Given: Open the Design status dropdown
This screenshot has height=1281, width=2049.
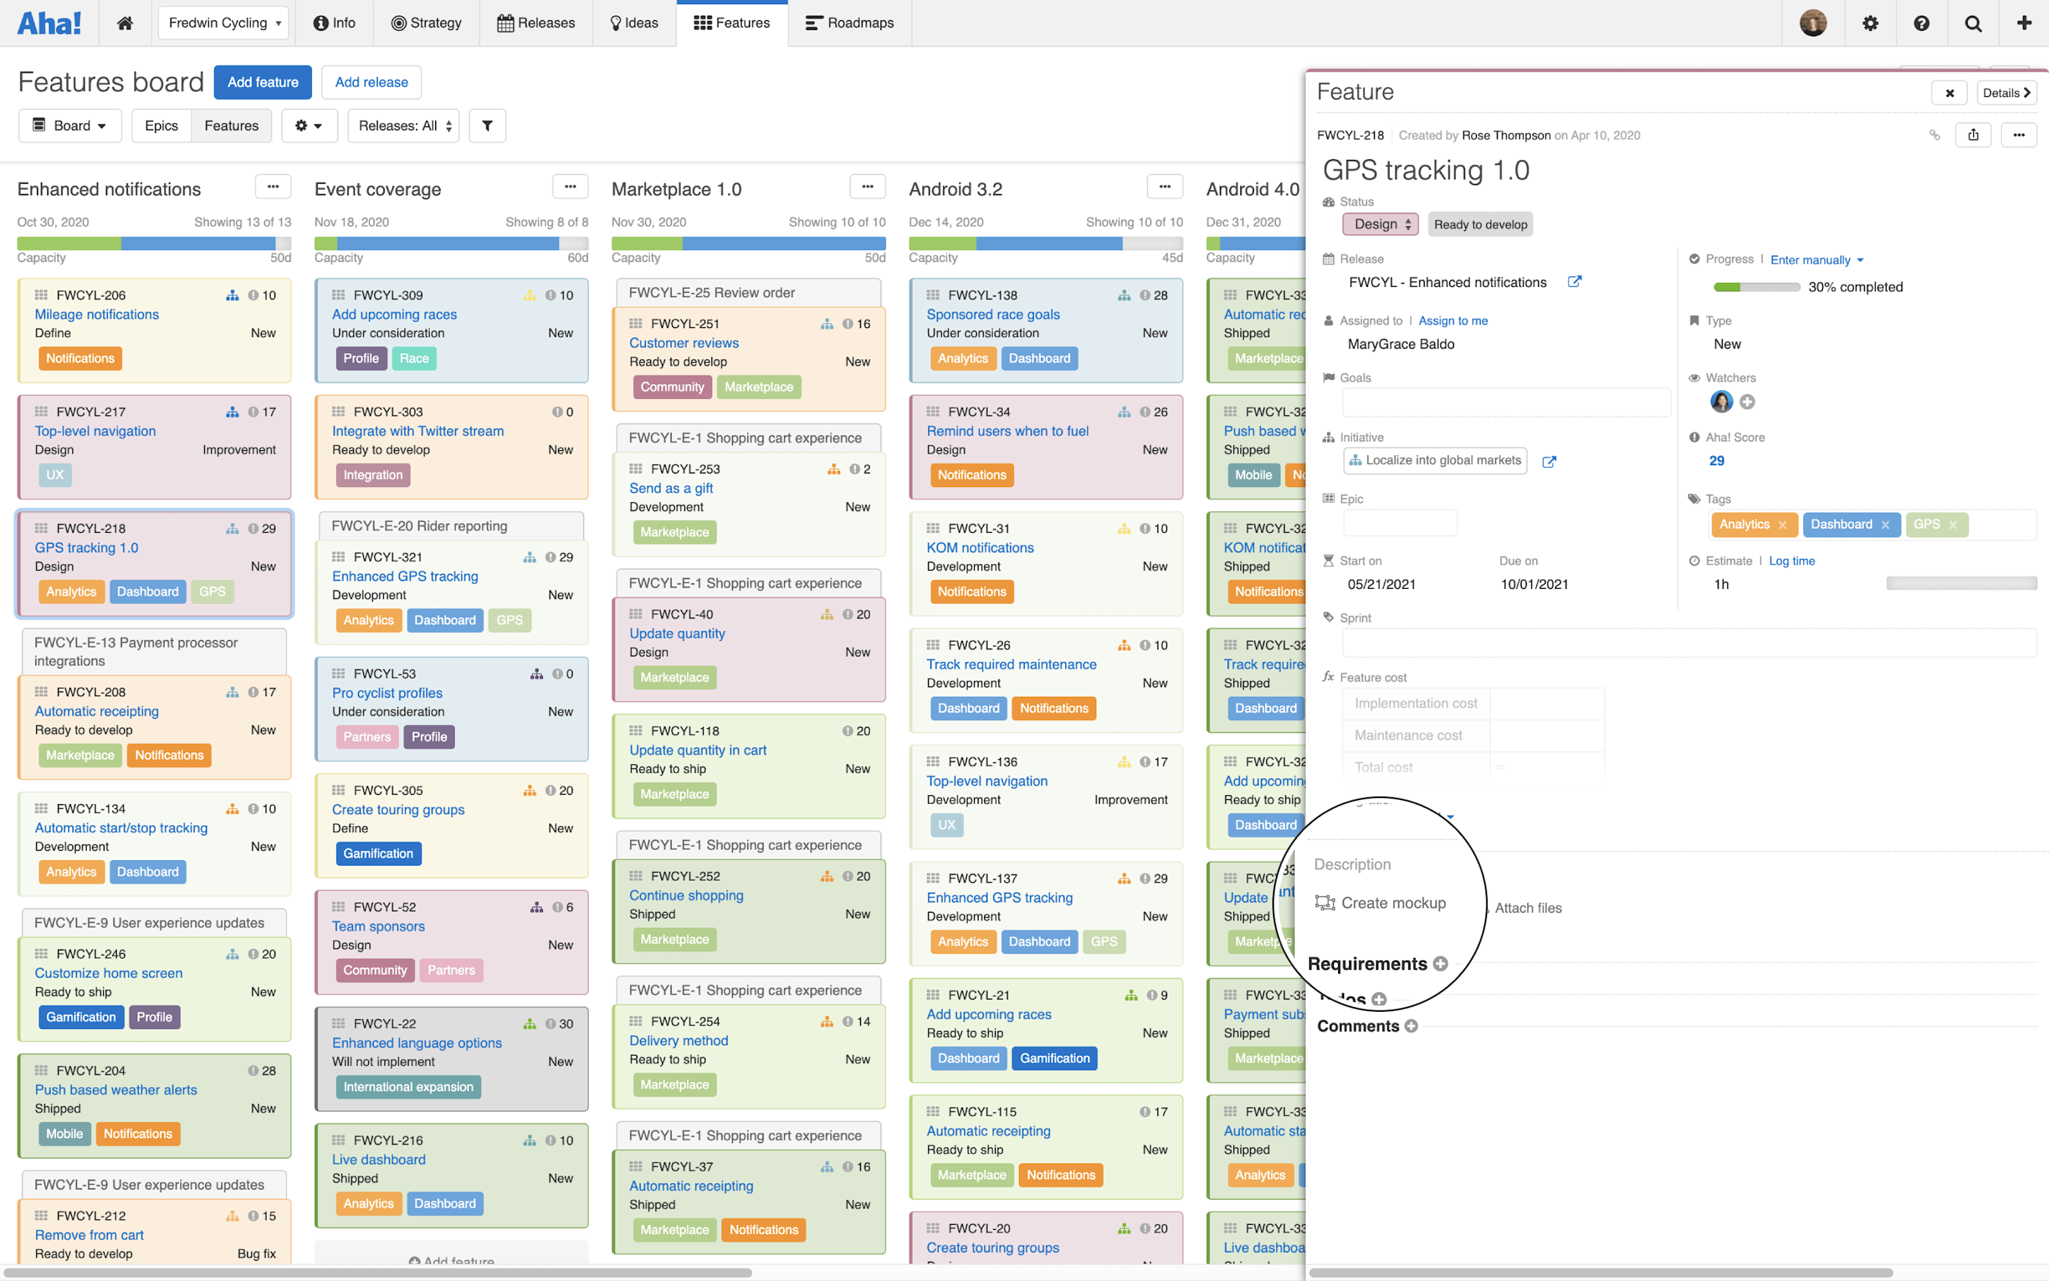Looking at the screenshot, I should coord(1380,225).
